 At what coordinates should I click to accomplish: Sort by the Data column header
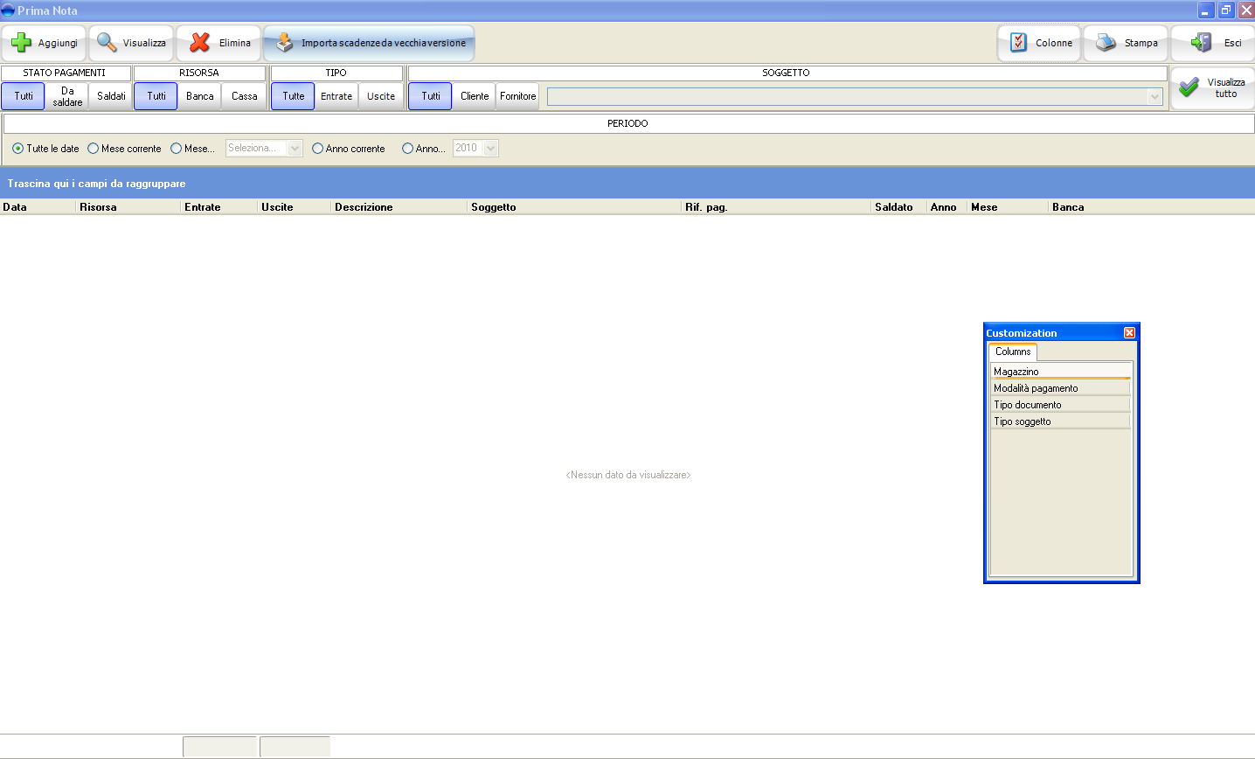[38, 207]
